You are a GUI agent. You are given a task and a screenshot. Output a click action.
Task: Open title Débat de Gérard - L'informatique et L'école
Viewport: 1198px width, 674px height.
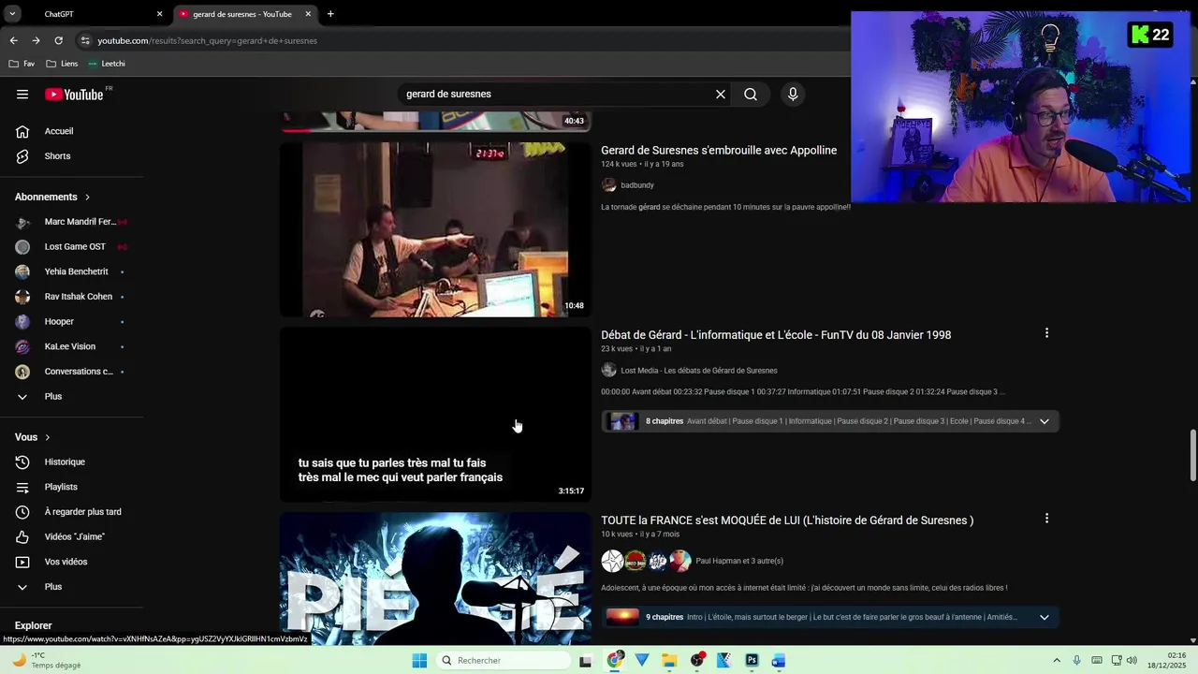pyautogui.click(x=776, y=335)
